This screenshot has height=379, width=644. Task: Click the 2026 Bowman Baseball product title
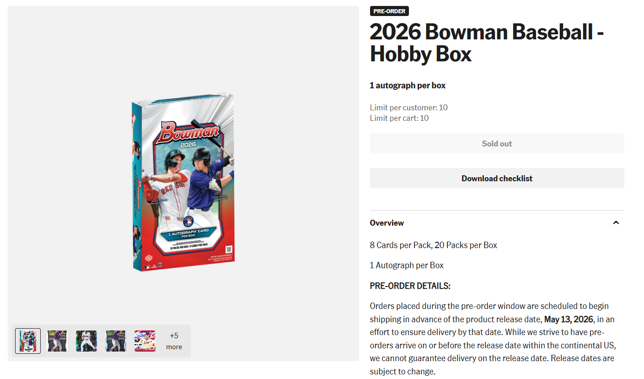click(x=487, y=43)
